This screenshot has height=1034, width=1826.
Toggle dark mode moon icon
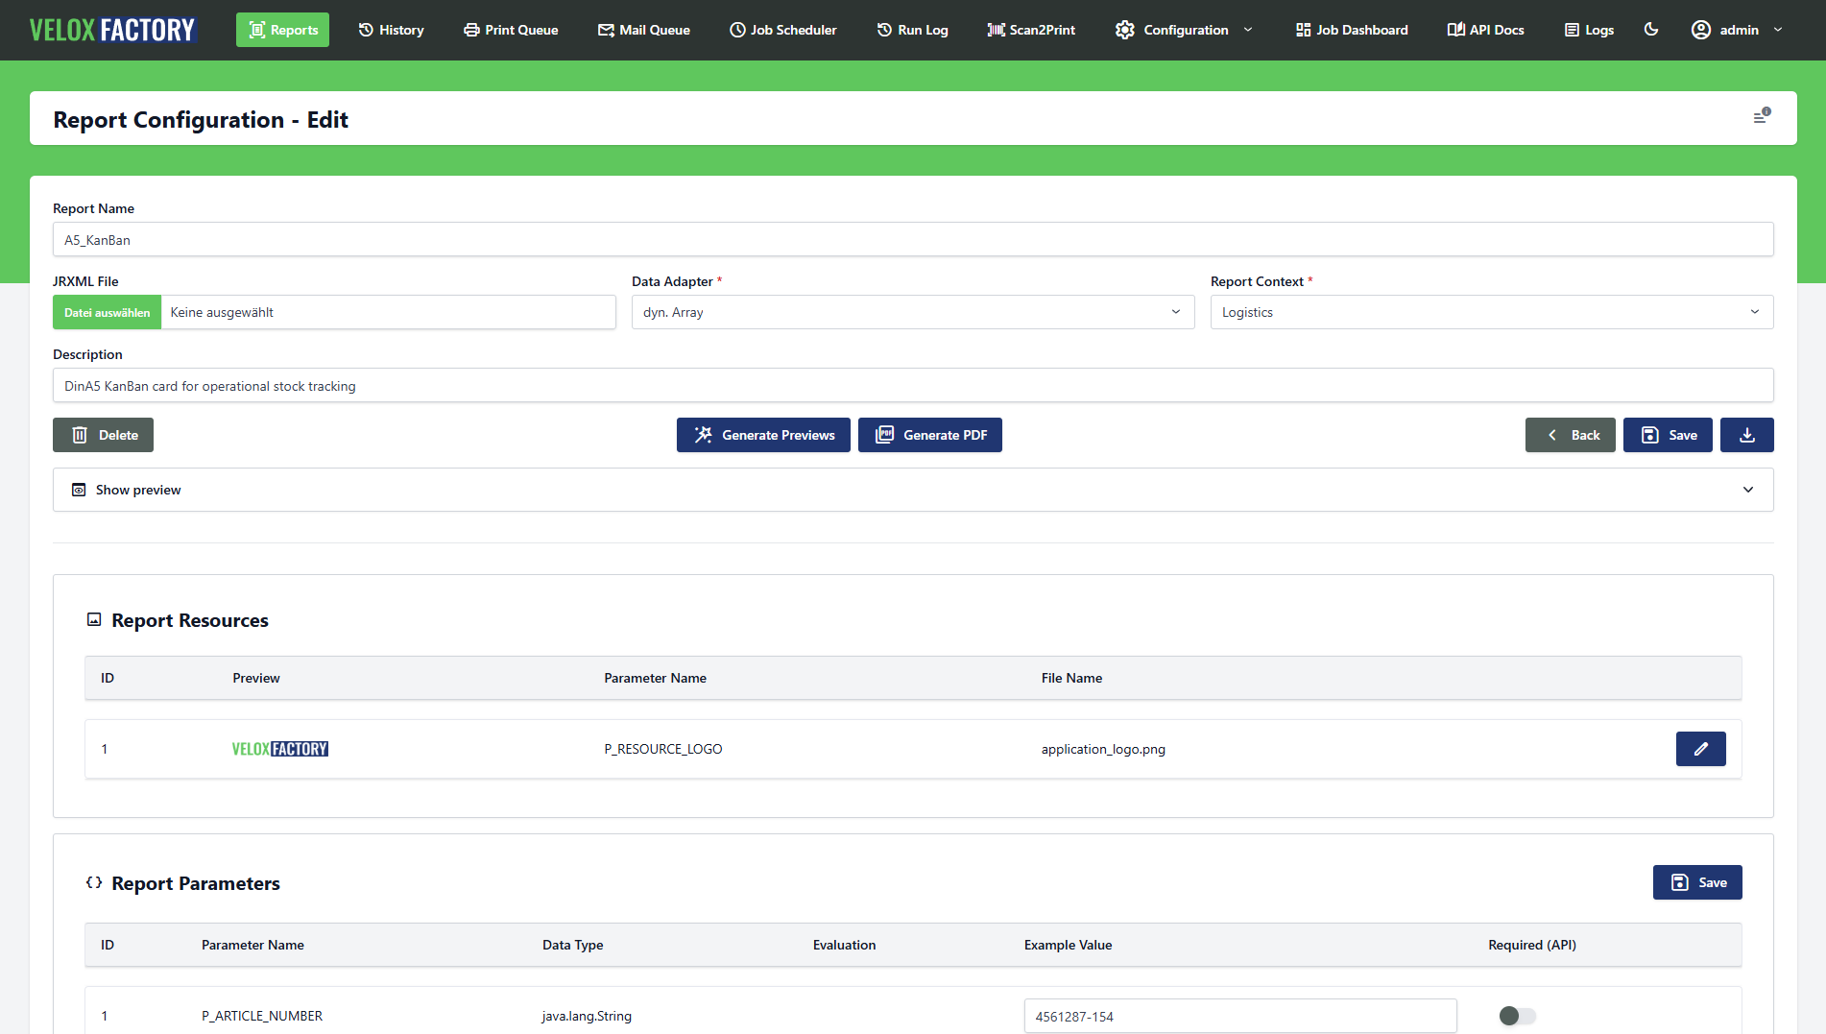[x=1651, y=30]
